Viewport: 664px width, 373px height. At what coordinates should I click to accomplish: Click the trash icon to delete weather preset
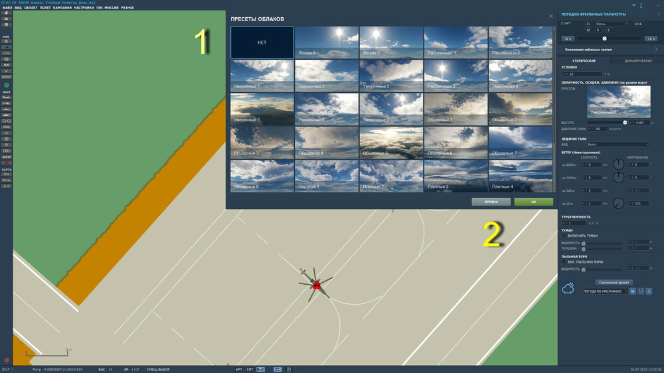pos(649,291)
